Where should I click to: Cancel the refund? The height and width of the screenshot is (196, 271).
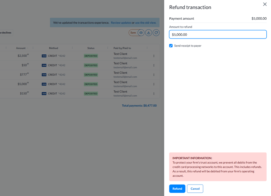(x=195, y=189)
